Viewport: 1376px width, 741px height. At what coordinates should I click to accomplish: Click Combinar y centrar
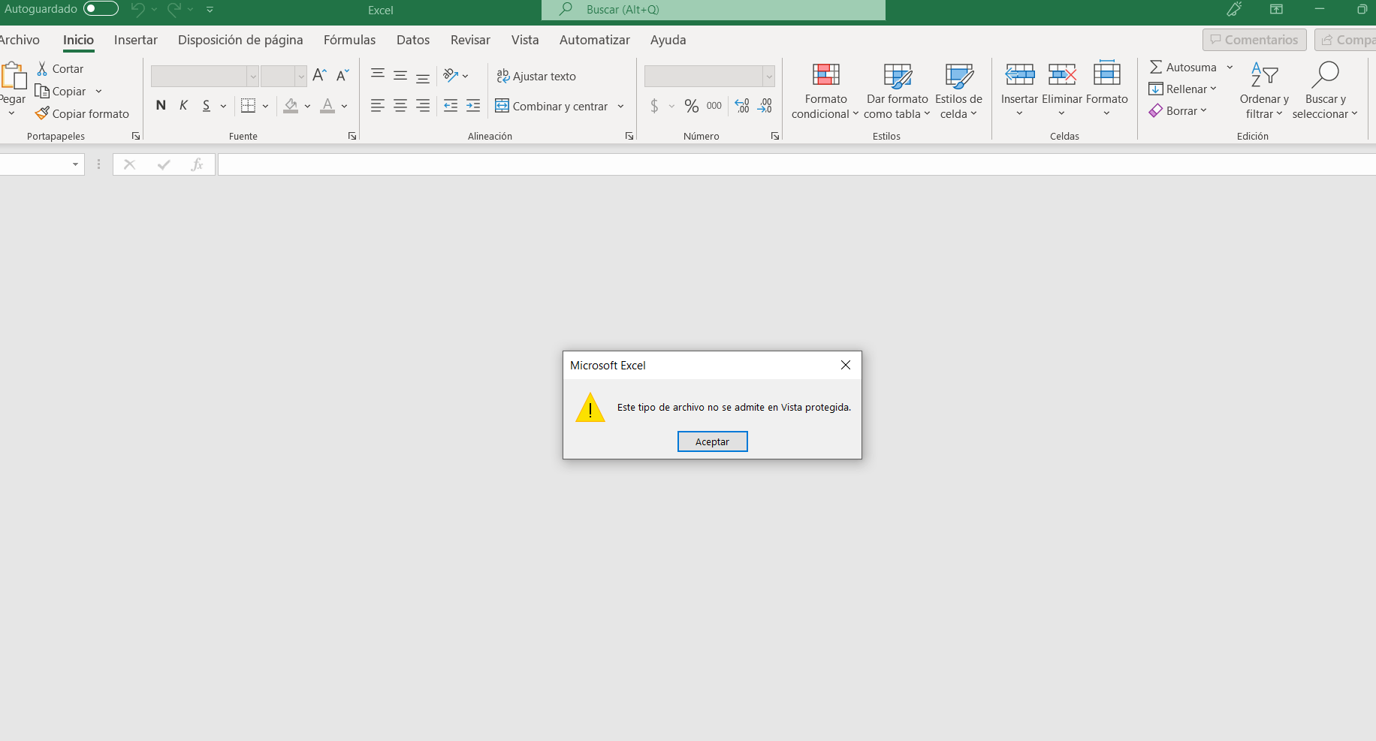pos(551,106)
